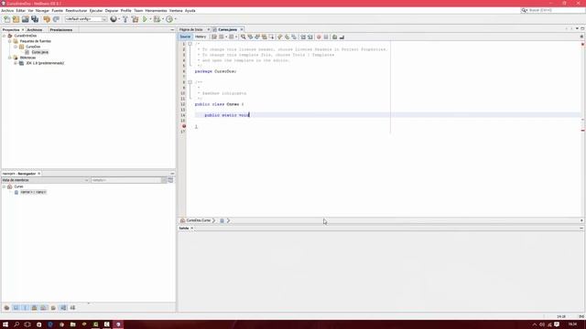Toggle the Sort by Name navigator button

63,308
